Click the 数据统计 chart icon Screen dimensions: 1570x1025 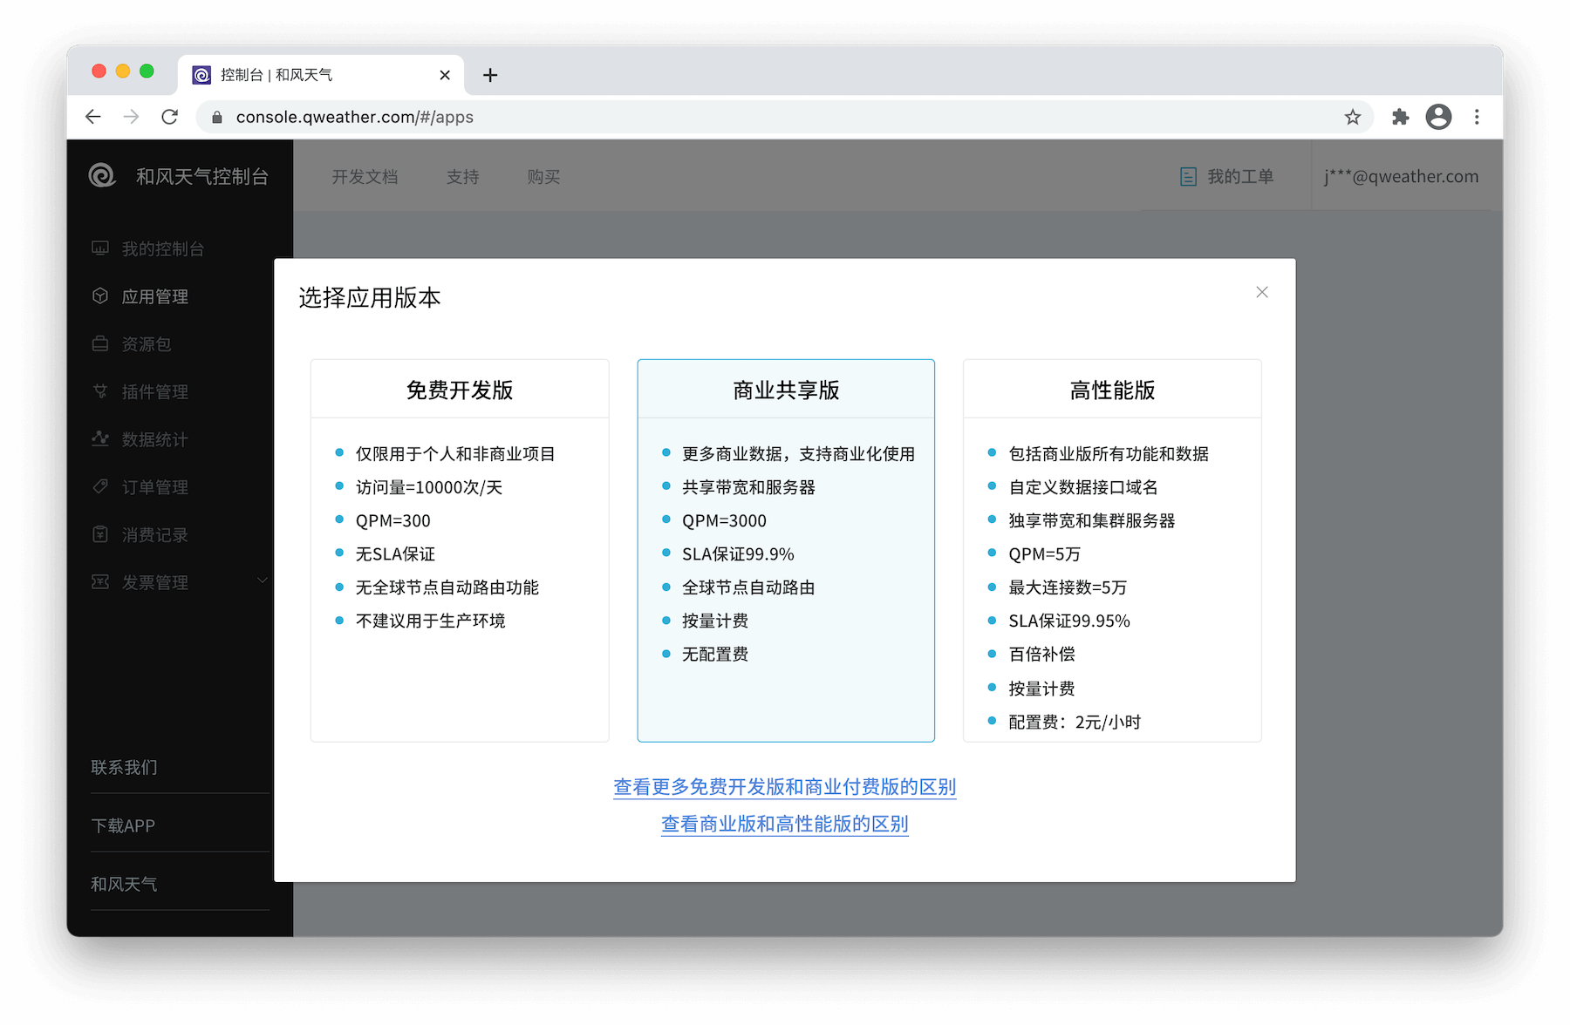click(x=100, y=438)
